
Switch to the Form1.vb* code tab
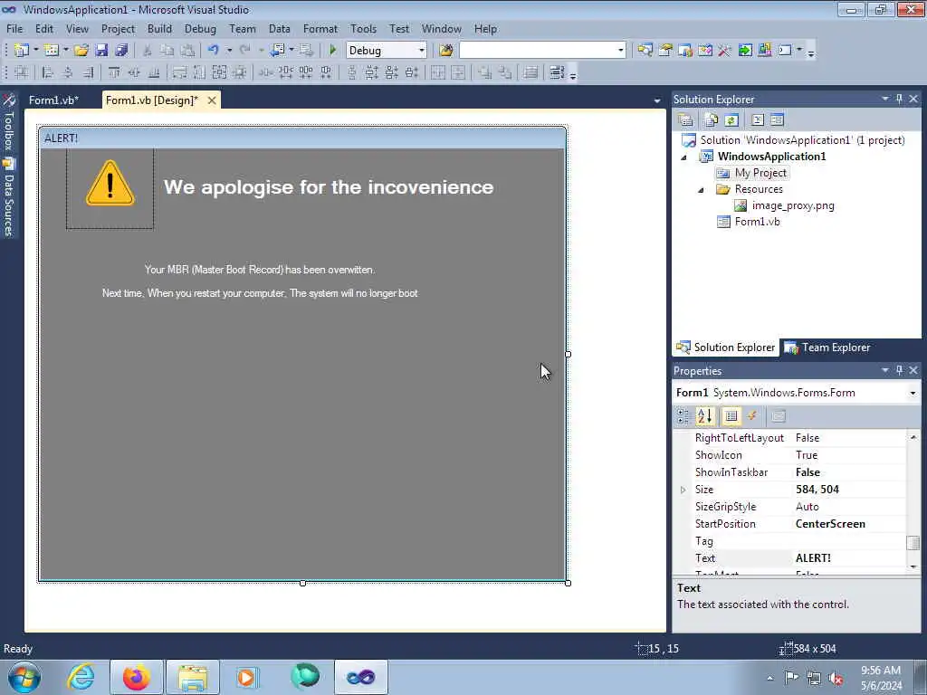pyautogui.click(x=53, y=100)
